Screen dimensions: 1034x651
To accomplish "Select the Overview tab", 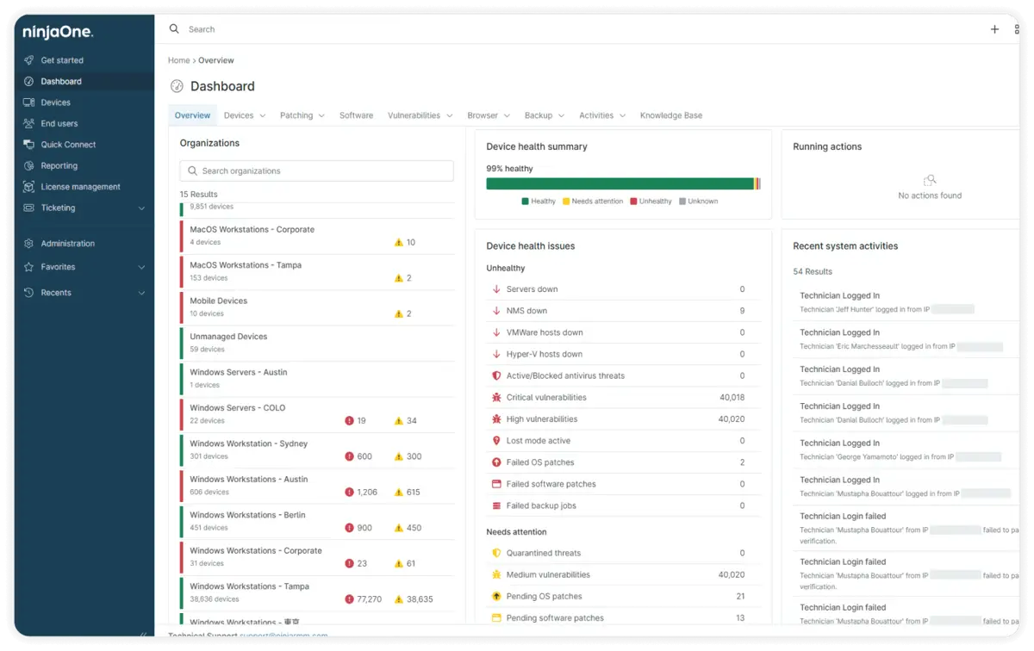I will [192, 115].
